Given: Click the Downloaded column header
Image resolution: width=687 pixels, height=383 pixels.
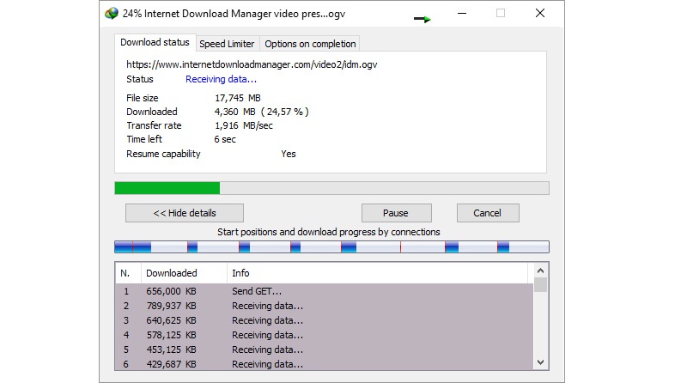Looking at the screenshot, I should coord(184,273).
